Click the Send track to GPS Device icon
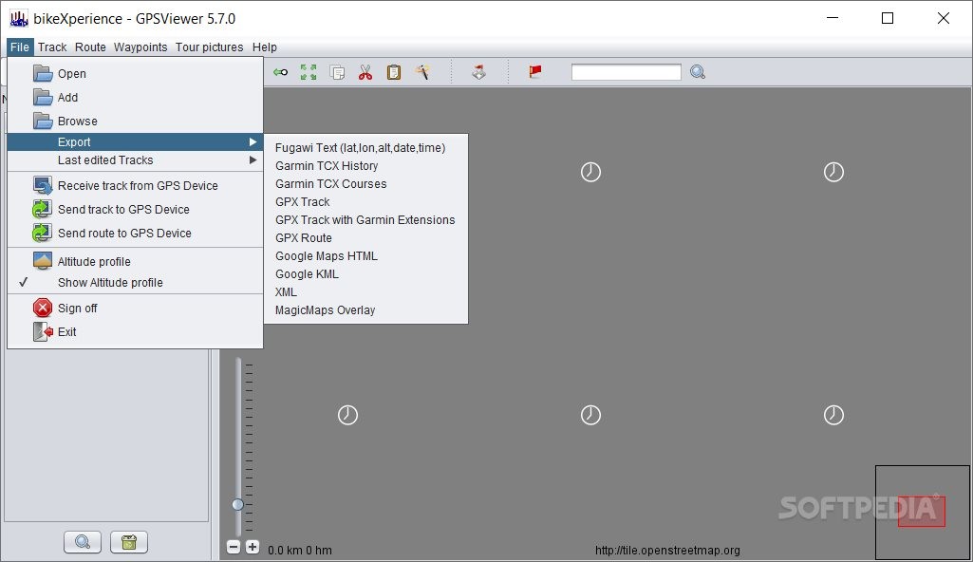The image size is (973, 562). tap(43, 209)
